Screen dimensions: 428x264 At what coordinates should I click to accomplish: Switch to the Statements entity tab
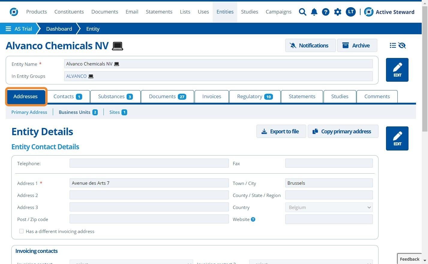tap(302, 96)
